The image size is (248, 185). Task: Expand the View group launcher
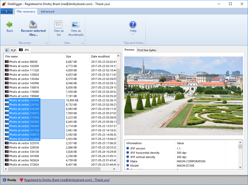coord(83,43)
